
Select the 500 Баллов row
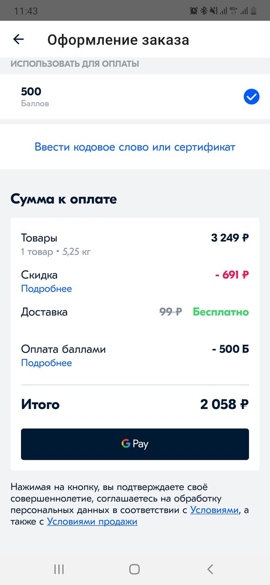point(135,97)
